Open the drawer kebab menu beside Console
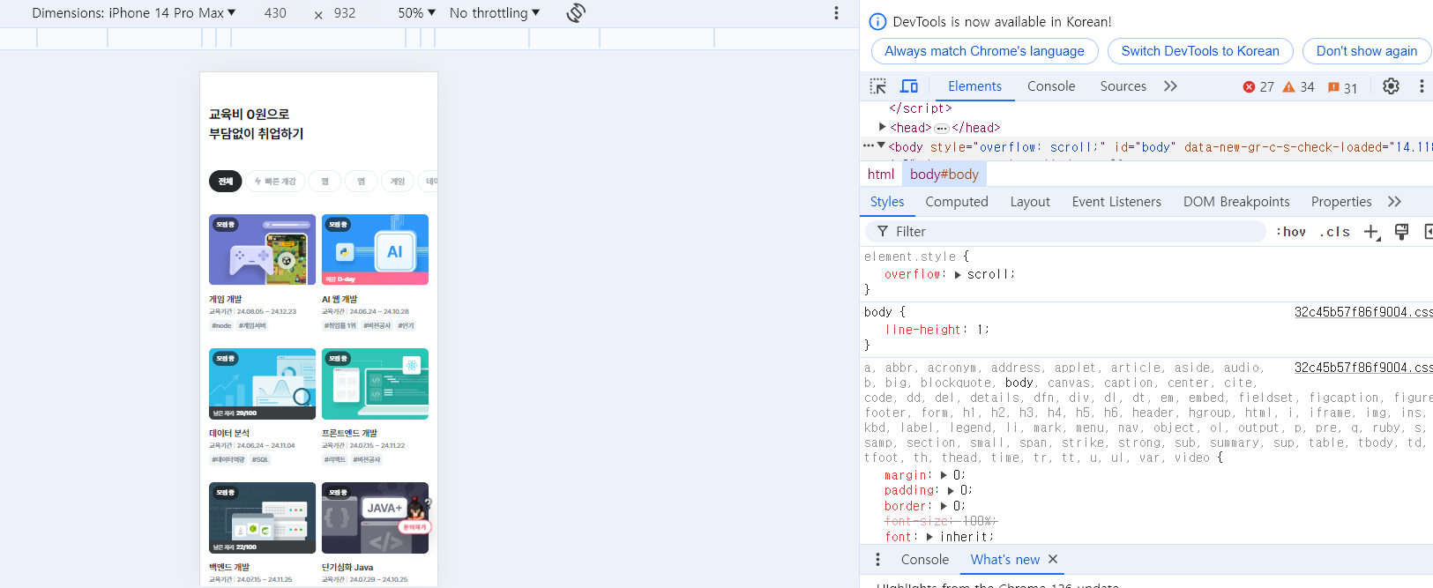1433x588 pixels. 877,559
